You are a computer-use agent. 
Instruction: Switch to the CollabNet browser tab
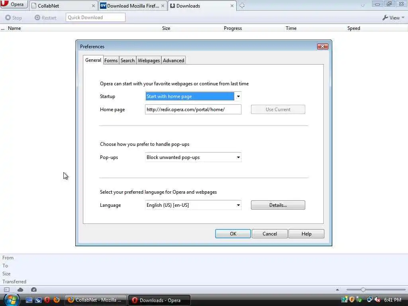click(63, 6)
